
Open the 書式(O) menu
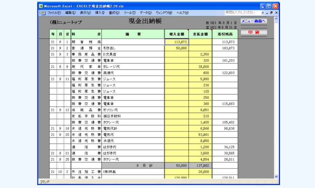coord(114,13)
